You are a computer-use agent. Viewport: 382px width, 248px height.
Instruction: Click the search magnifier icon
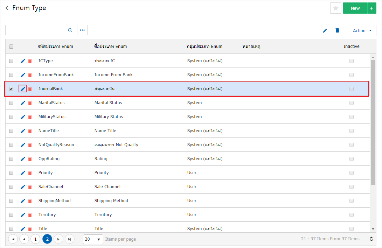pyautogui.click(x=70, y=30)
